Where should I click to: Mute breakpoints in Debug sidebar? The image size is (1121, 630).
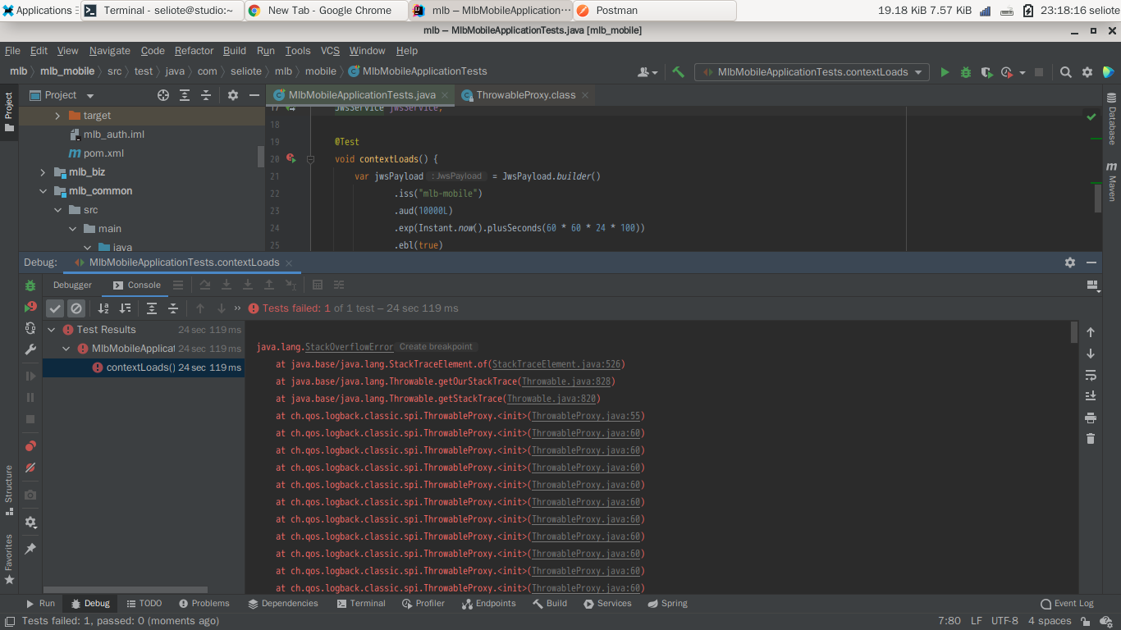click(x=30, y=468)
